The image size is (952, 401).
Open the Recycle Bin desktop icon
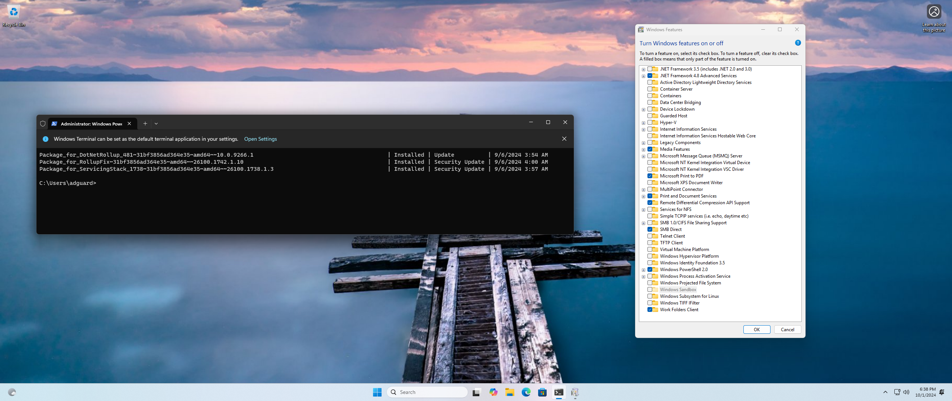13,13
